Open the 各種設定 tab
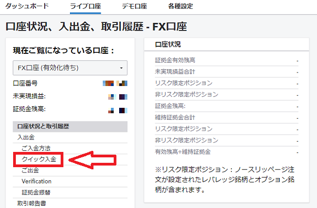The width and height of the screenshot is (317, 208). click(x=180, y=7)
